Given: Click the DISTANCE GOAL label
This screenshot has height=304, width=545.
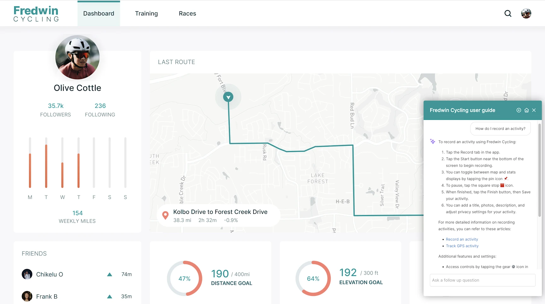Looking at the screenshot, I should point(231,283).
